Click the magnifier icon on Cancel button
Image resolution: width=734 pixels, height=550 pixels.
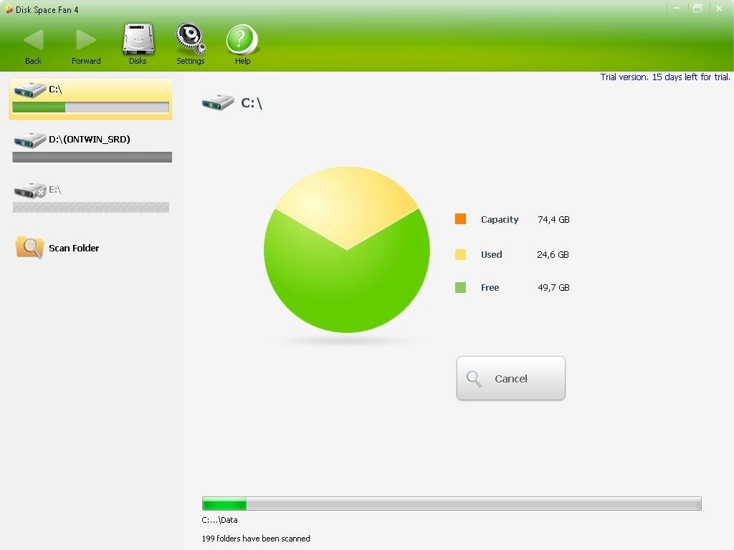[x=474, y=378]
